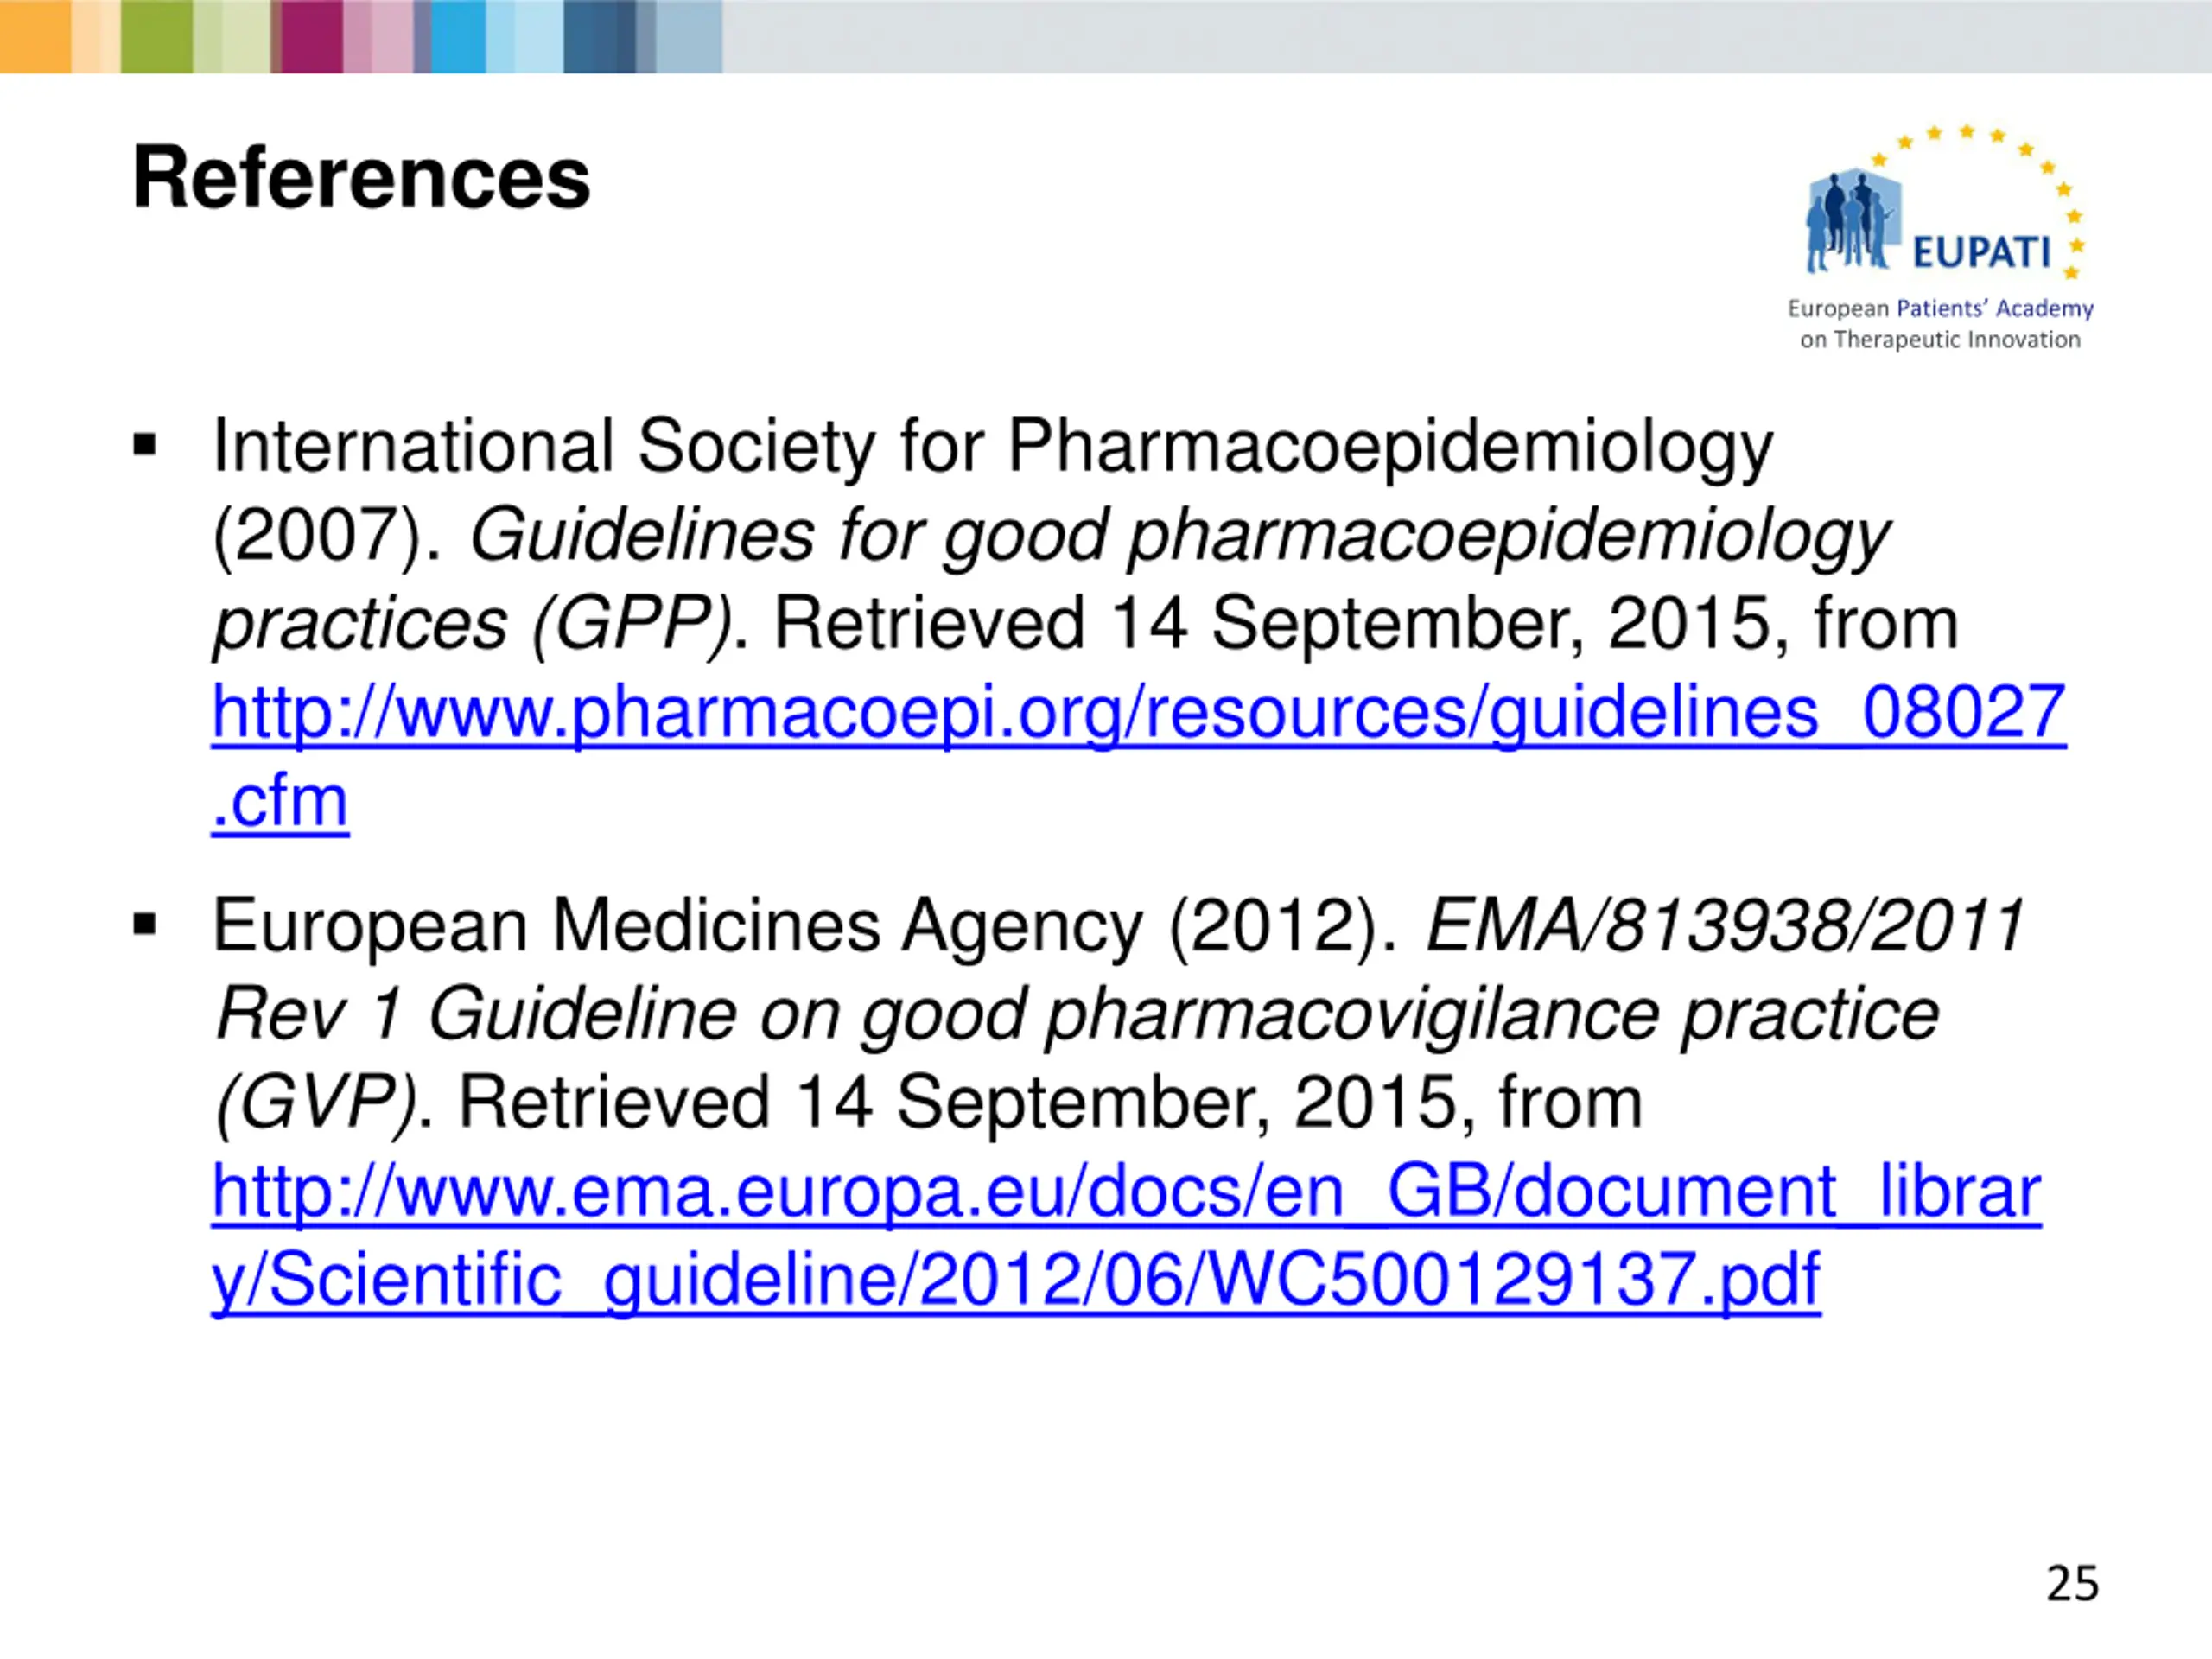Click the slide number 25

point(2072,1583)
